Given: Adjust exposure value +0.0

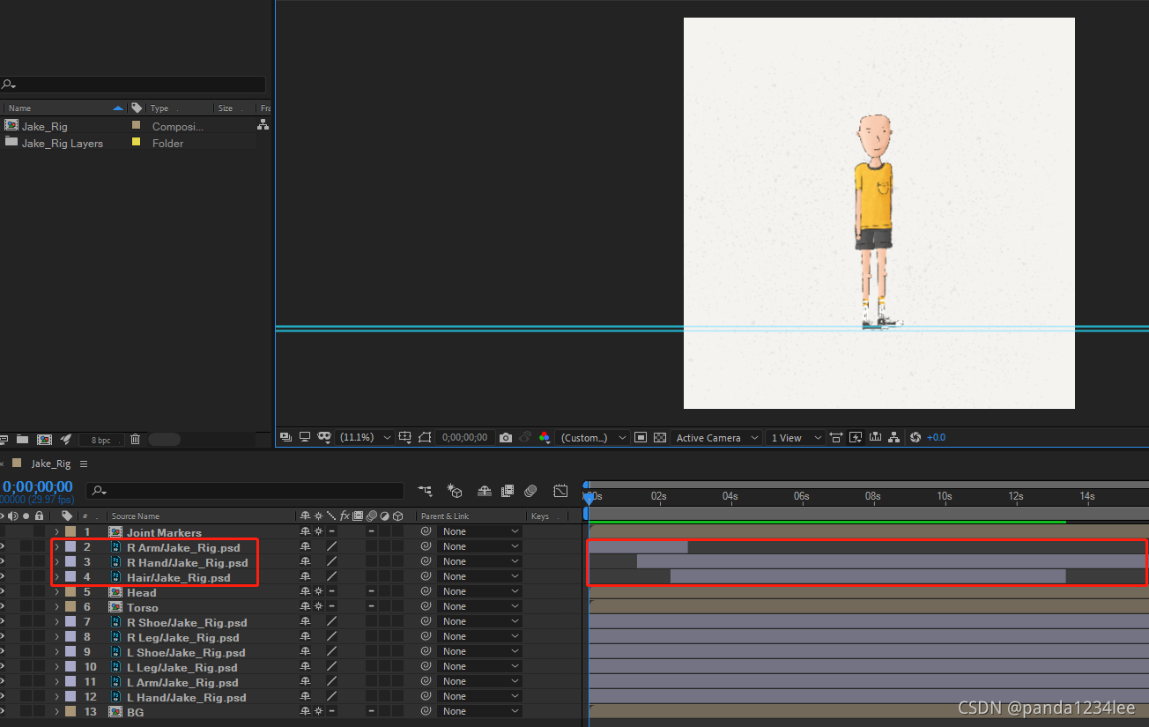Looking at the screenshot, I should (936, 437).
